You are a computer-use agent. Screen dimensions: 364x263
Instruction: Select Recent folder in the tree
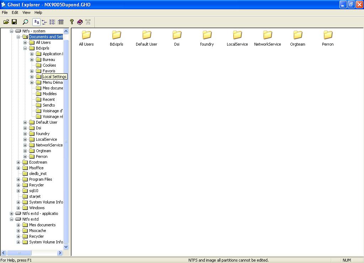pyautogui.click(x=49, y=99)
